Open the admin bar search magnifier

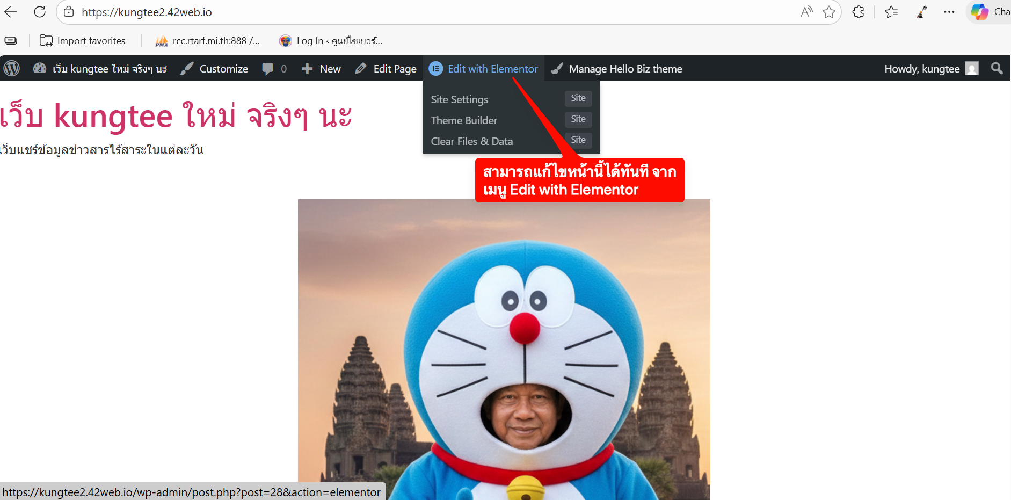coord(997,69)
